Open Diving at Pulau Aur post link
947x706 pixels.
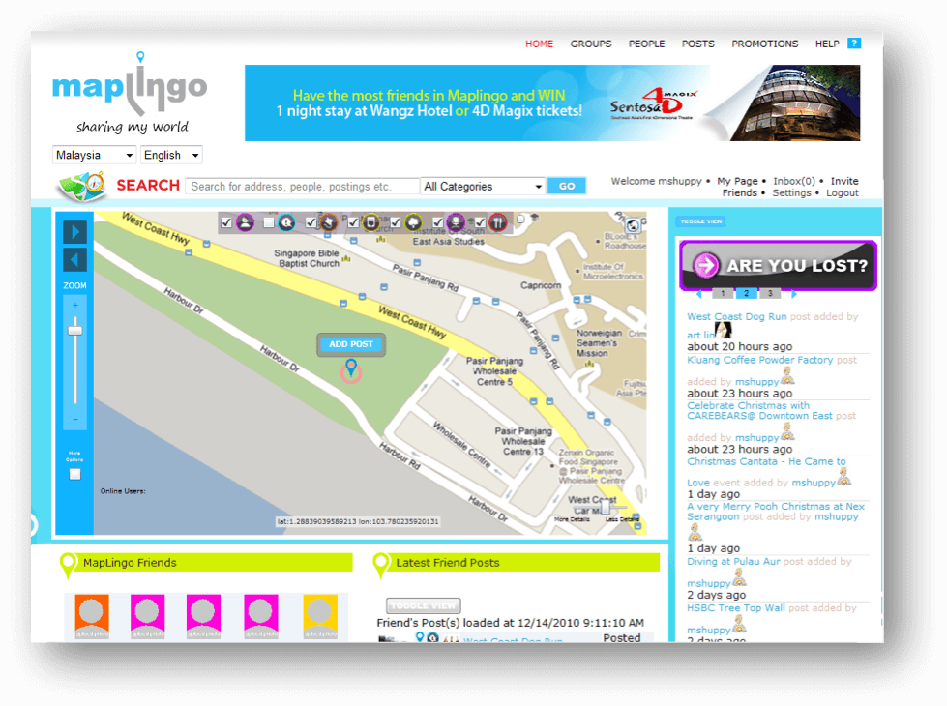point(733,561)
